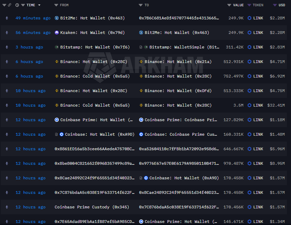The image size is (291, 225).
Task: Select the $1.48M USD cell
Action: [x=277, y=134]
